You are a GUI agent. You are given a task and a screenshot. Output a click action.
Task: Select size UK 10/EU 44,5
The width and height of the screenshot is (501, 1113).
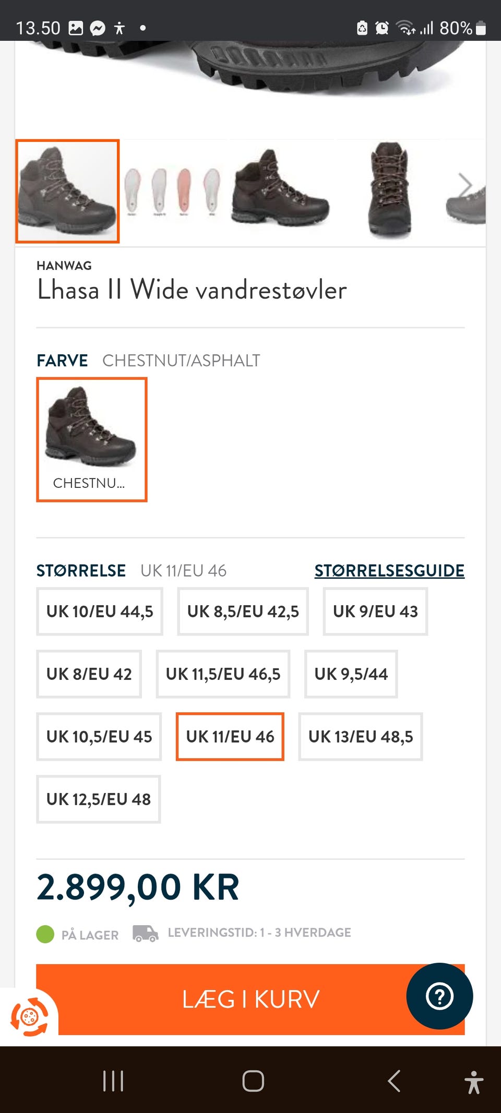click(100, 612)
